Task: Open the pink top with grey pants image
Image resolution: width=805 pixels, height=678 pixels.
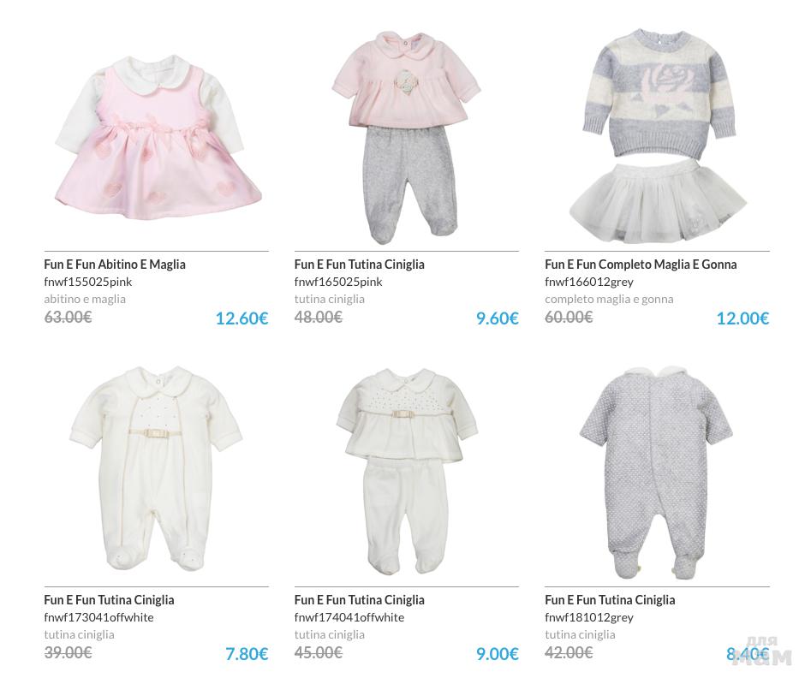Action: (406, 138)
